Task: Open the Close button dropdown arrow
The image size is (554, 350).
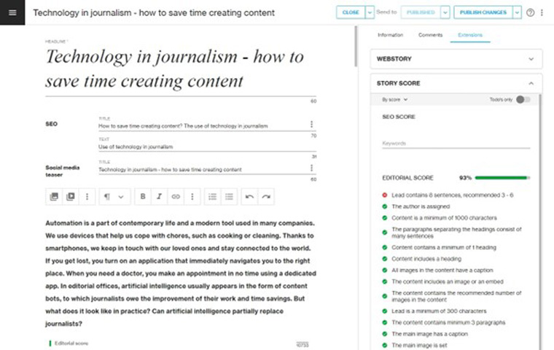Action: click(370, 12)
